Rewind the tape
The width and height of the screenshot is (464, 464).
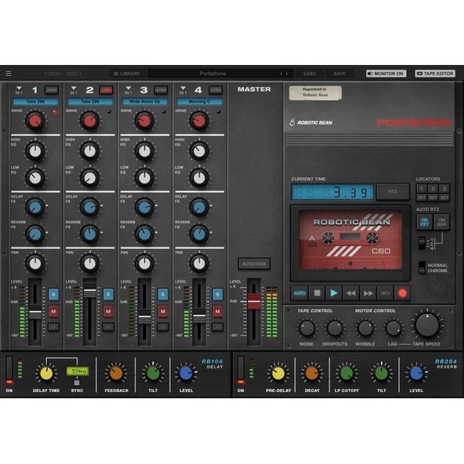pos(351,293)
